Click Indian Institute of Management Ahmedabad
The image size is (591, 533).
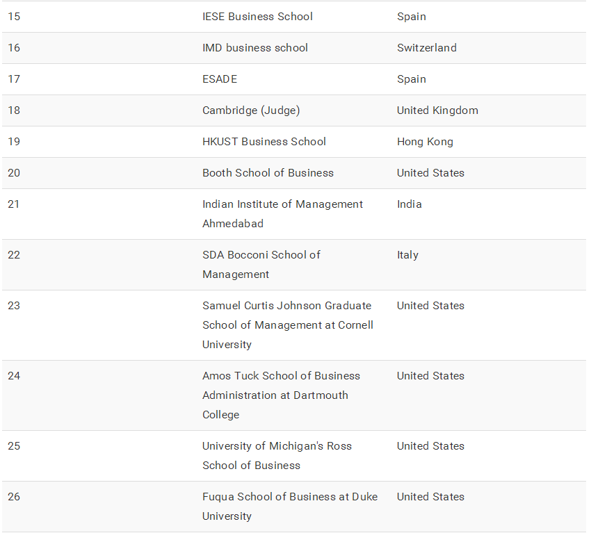click(282, 214)
